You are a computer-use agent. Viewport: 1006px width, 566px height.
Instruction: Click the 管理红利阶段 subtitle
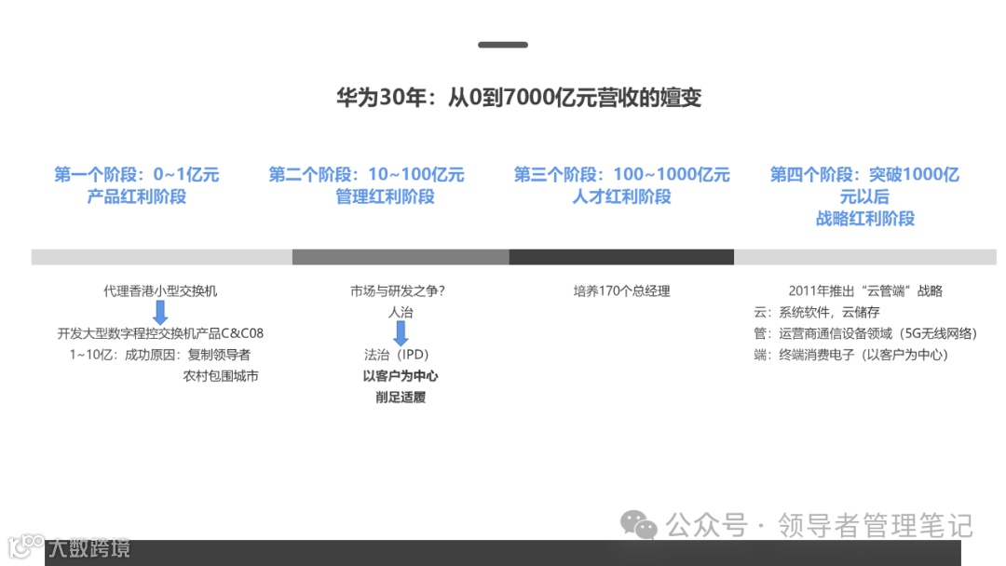click(x=385, y=196)
